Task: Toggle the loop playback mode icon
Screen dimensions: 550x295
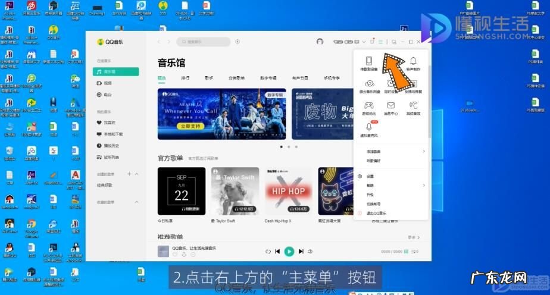Action: 268,252
